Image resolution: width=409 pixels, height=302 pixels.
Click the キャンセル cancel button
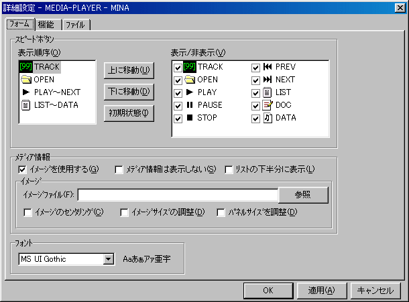pos(375,291)
